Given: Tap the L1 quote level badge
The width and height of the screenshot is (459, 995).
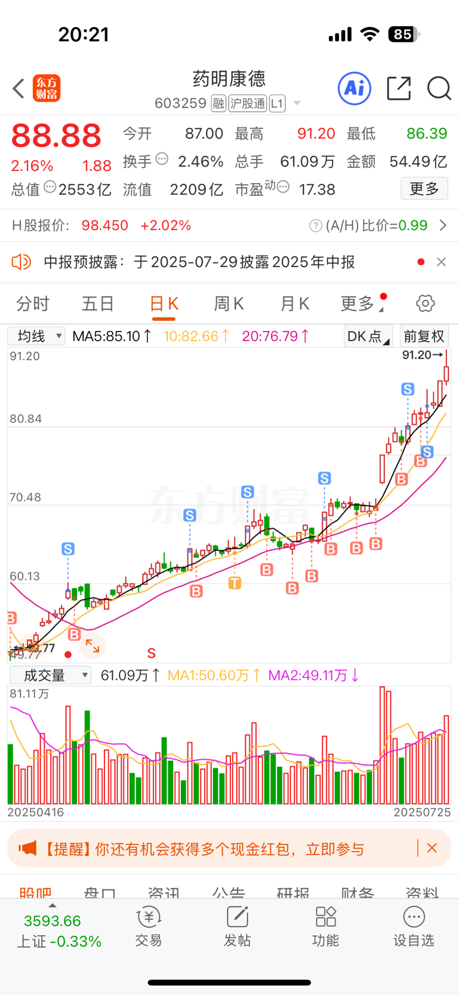Looking at the screenshot, I should coord(277,103).
